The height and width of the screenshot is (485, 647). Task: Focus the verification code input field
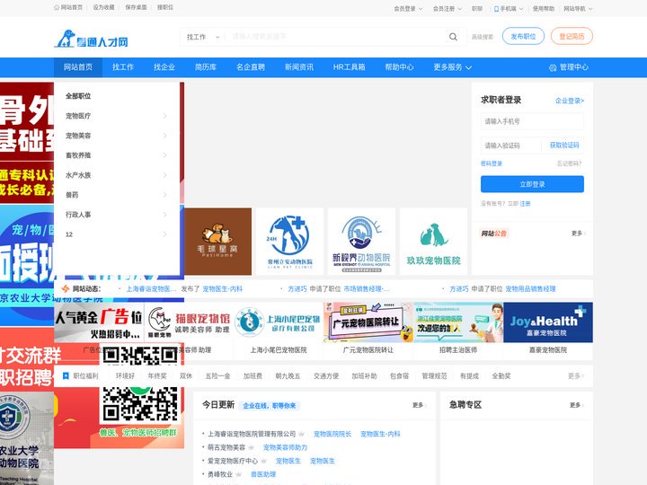point(510,145)
